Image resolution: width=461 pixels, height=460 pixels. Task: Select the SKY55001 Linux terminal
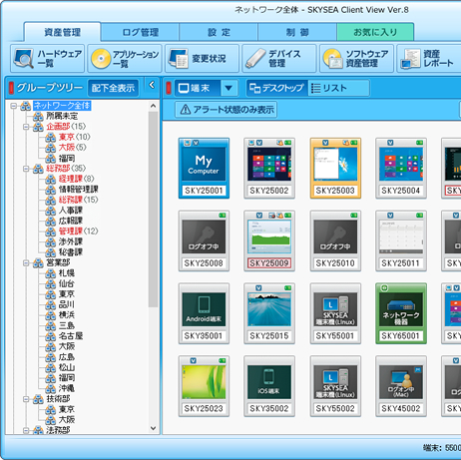335,313
